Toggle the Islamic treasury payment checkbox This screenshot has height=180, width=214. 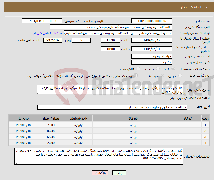(136, 76)
